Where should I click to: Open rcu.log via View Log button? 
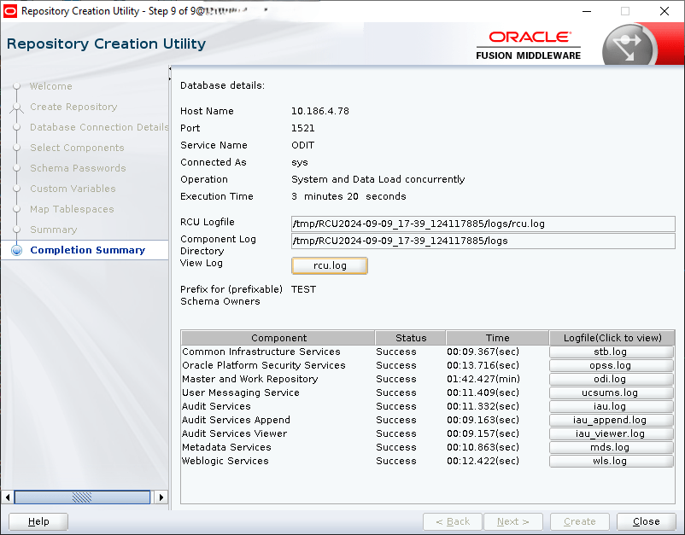click(330, 266)
